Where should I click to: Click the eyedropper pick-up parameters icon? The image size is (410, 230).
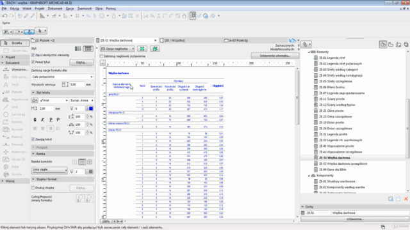26,16
